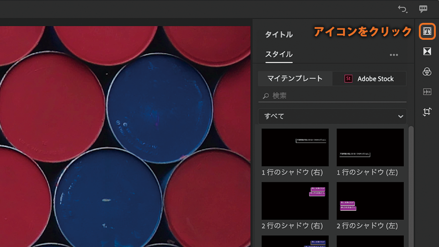The image size is (439, 247).
Task: Click the 1 行のシャドウ (左) label
Action: click(x=367, y=172)
